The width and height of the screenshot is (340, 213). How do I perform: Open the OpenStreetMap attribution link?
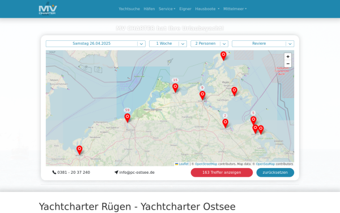206,164
